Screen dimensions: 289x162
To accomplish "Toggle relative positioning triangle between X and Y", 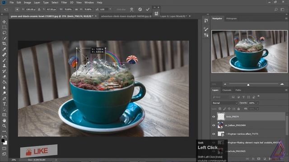I will click(x=39, y=9).
